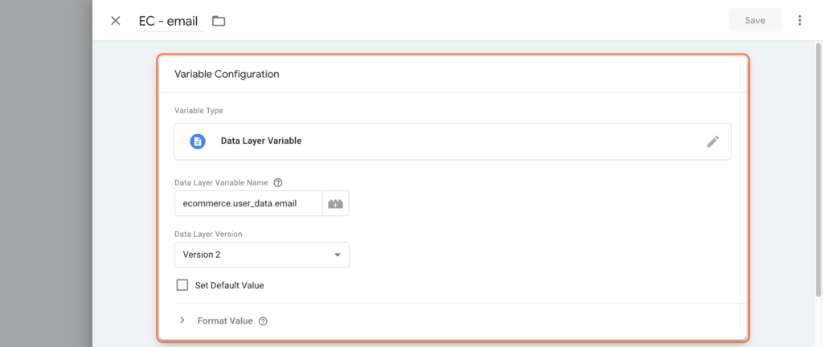Screen dimensions: 823x347
Task: Select the Data Layer Variable type box
Action: 452,141
